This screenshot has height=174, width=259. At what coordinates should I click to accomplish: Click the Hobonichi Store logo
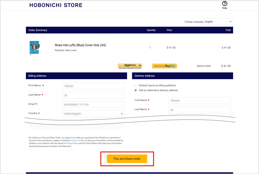coord(56,5)
